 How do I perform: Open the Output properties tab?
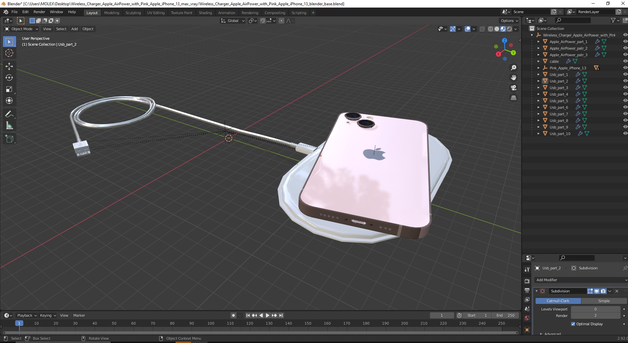point(527,290)
